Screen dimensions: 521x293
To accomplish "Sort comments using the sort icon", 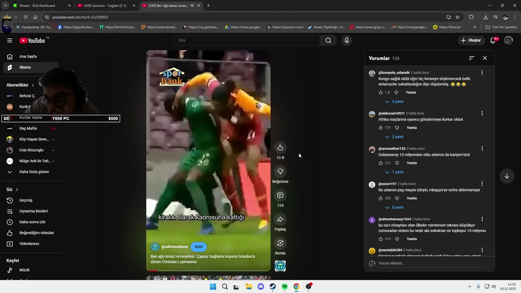I will pyautogui.click(x=472, y=58).
